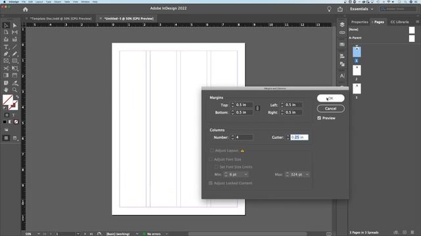This screenshot has width=421, height=236.
Task: Click the OK button
Action: click(330, 98)
